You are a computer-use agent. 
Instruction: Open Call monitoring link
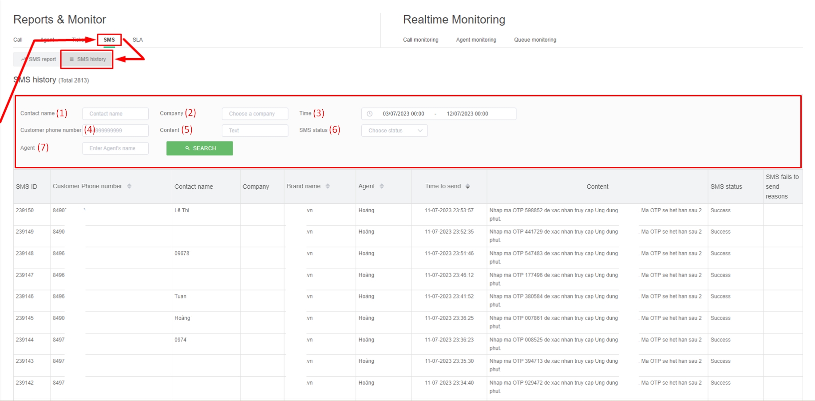pos(420,40)
